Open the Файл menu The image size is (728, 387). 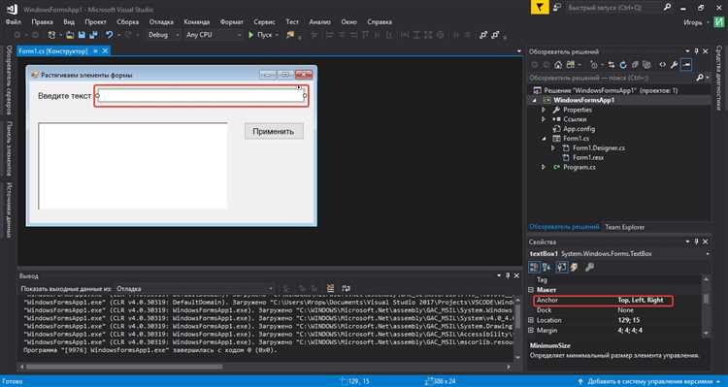[x=13, y=21]
